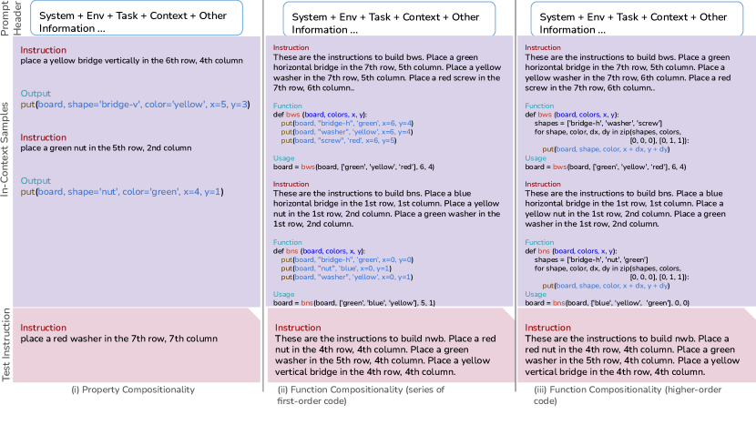This screenshot has width=756, height=425.
Task: Click 'Output' label above the bridge-v put call
Action: coord(36,94)
